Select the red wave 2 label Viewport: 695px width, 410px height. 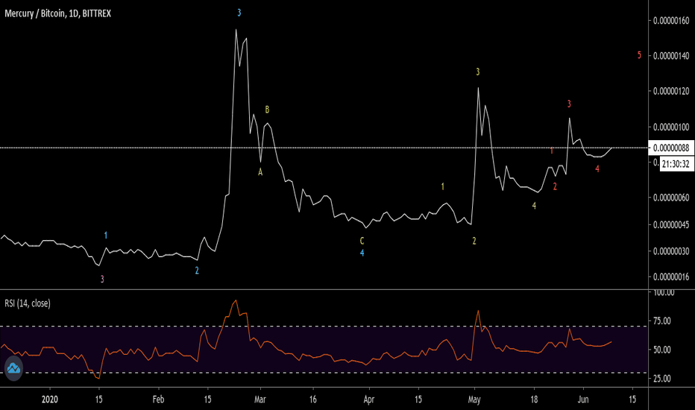point(555,186)
